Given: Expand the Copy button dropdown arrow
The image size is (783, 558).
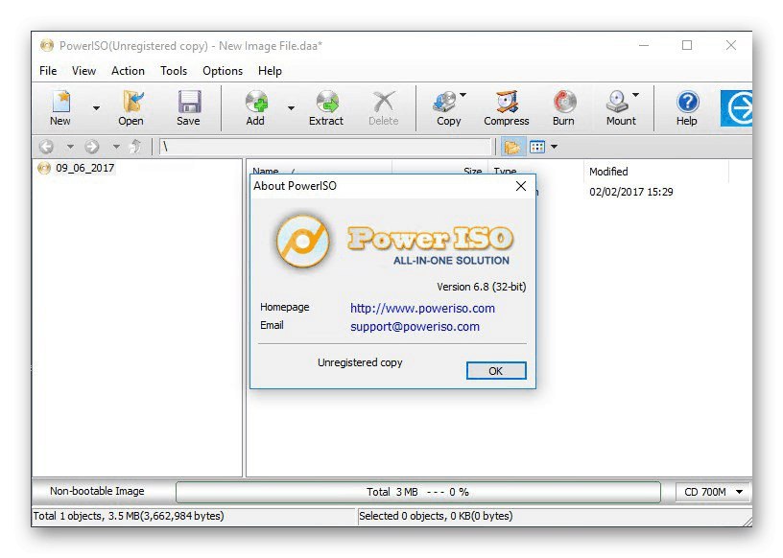Looking at the screenshot, I should 463,95.
